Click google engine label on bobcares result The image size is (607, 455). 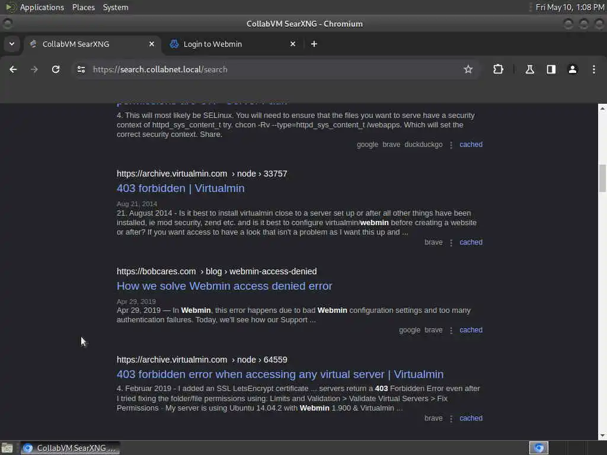coord(410,330)
